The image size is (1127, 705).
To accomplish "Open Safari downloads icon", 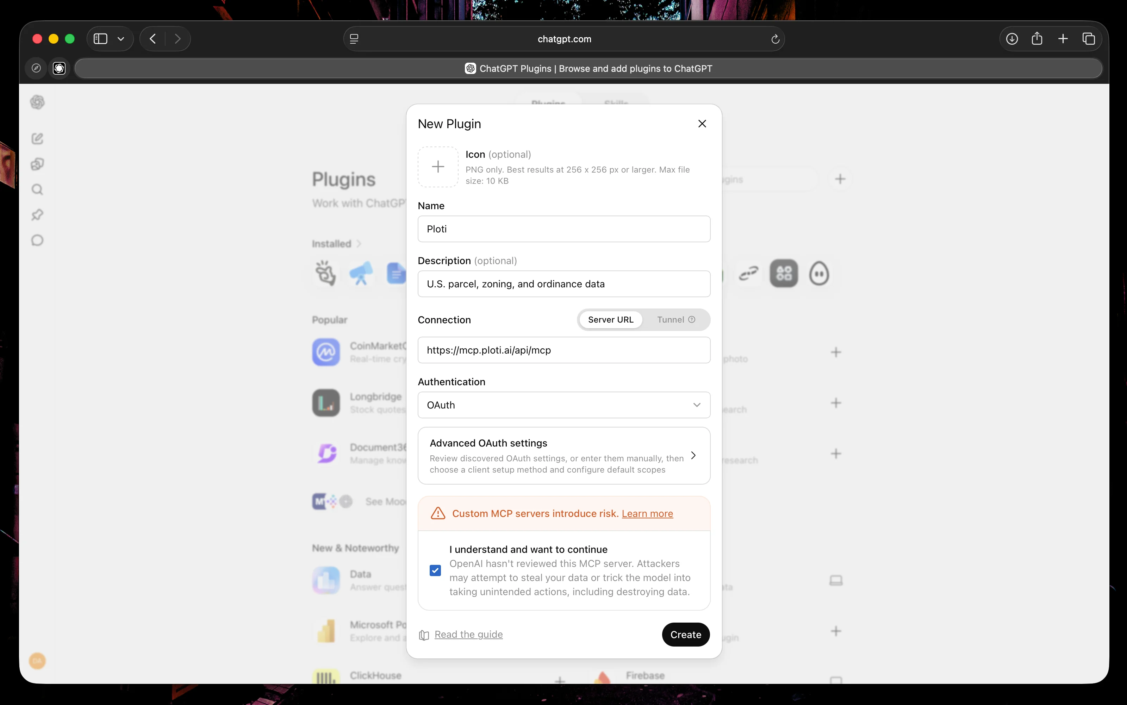I will click(1011, 39).
